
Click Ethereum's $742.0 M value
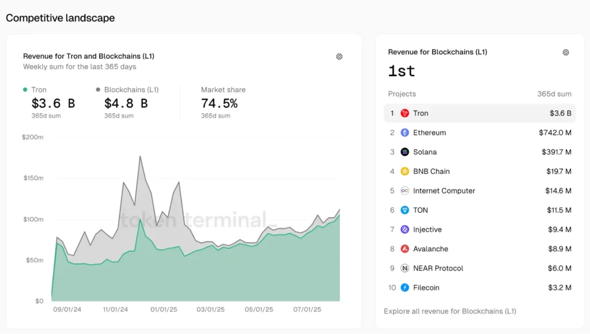(x=555, y=133)
